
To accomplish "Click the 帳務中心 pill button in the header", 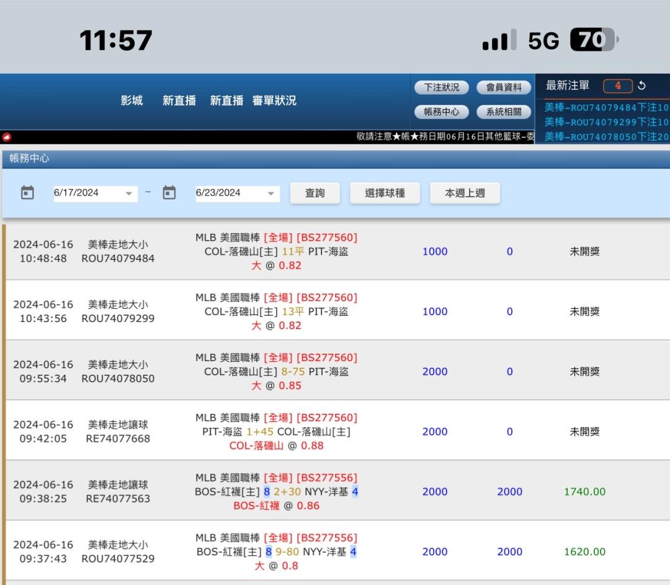I will 442,112.
